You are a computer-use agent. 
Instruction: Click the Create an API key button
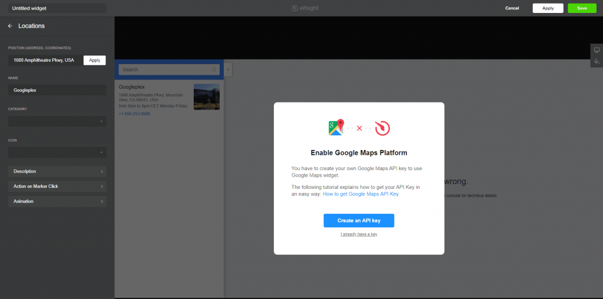359,221
